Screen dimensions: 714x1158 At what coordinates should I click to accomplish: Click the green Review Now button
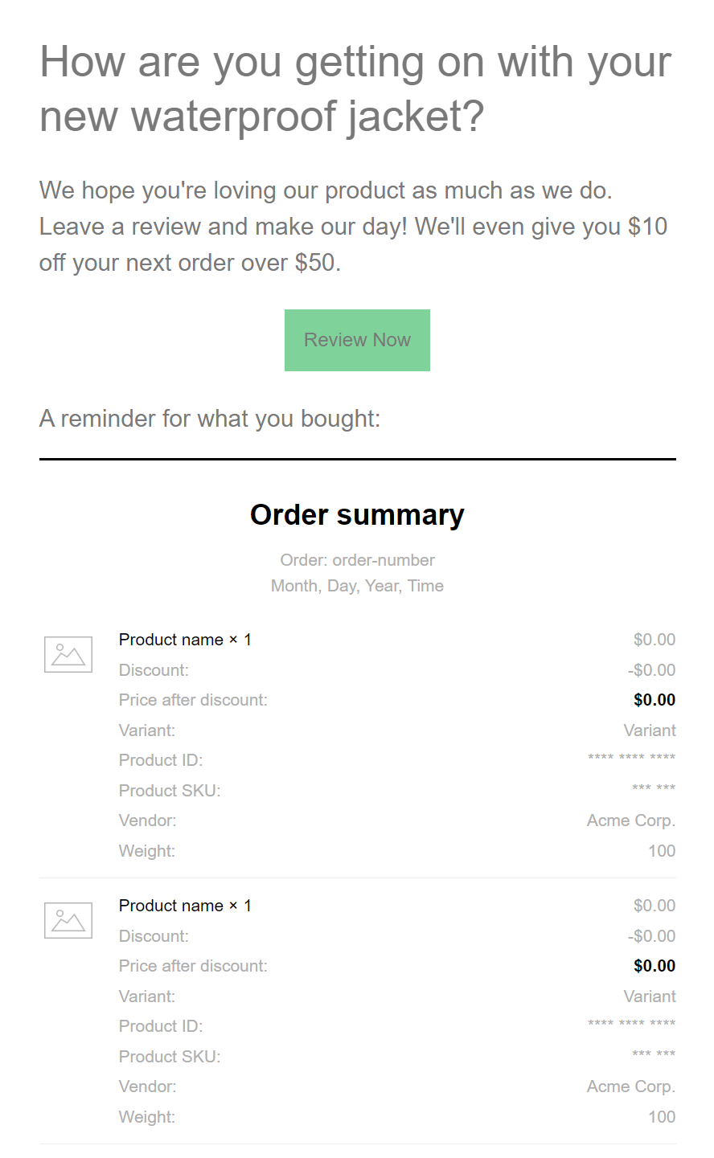357,340
